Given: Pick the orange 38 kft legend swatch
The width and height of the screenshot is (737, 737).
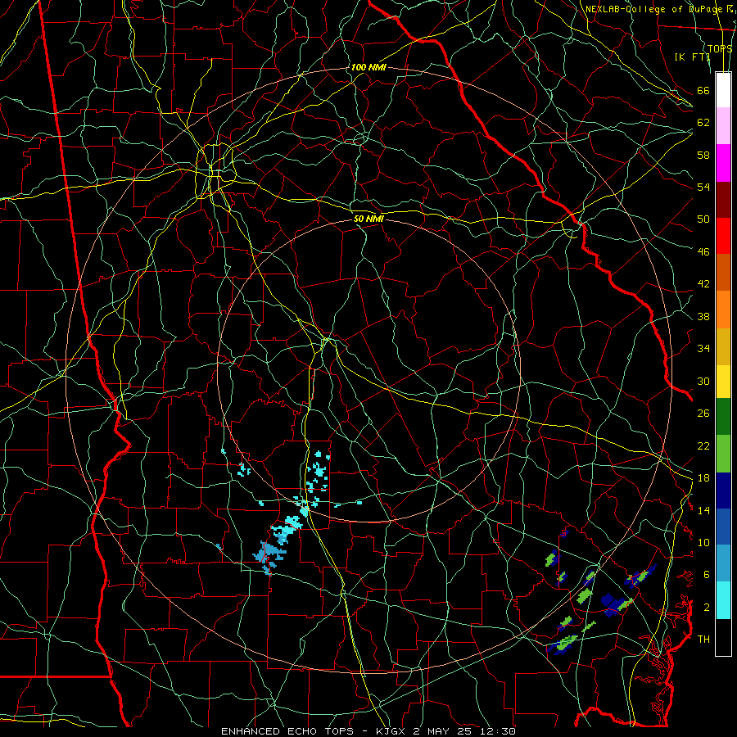Looking at the screenshot, I should [x=723, y=310].
